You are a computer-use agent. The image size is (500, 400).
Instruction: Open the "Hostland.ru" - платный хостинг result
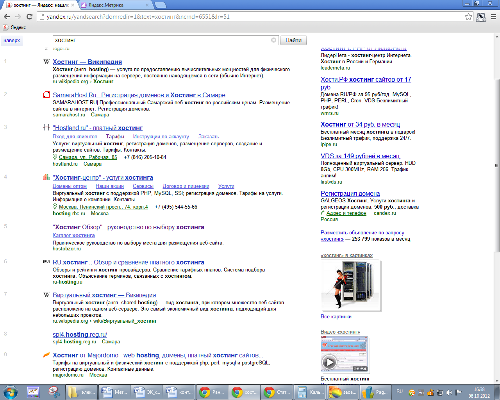point(98,128)
